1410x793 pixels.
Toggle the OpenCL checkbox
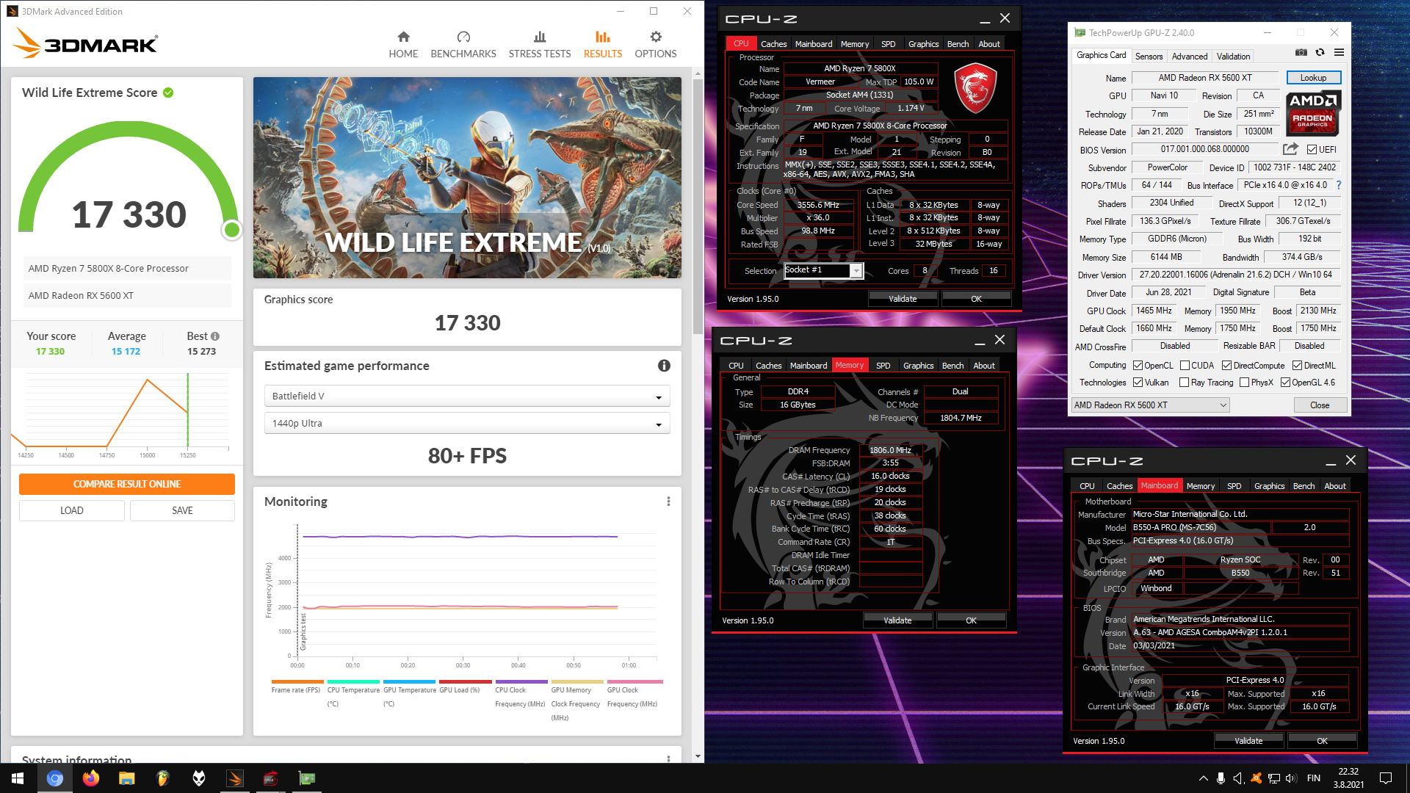click(1138, 366)
